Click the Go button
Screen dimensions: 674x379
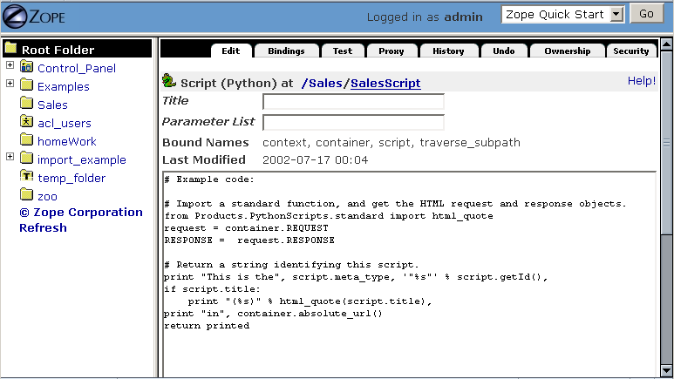coord(646,14)
